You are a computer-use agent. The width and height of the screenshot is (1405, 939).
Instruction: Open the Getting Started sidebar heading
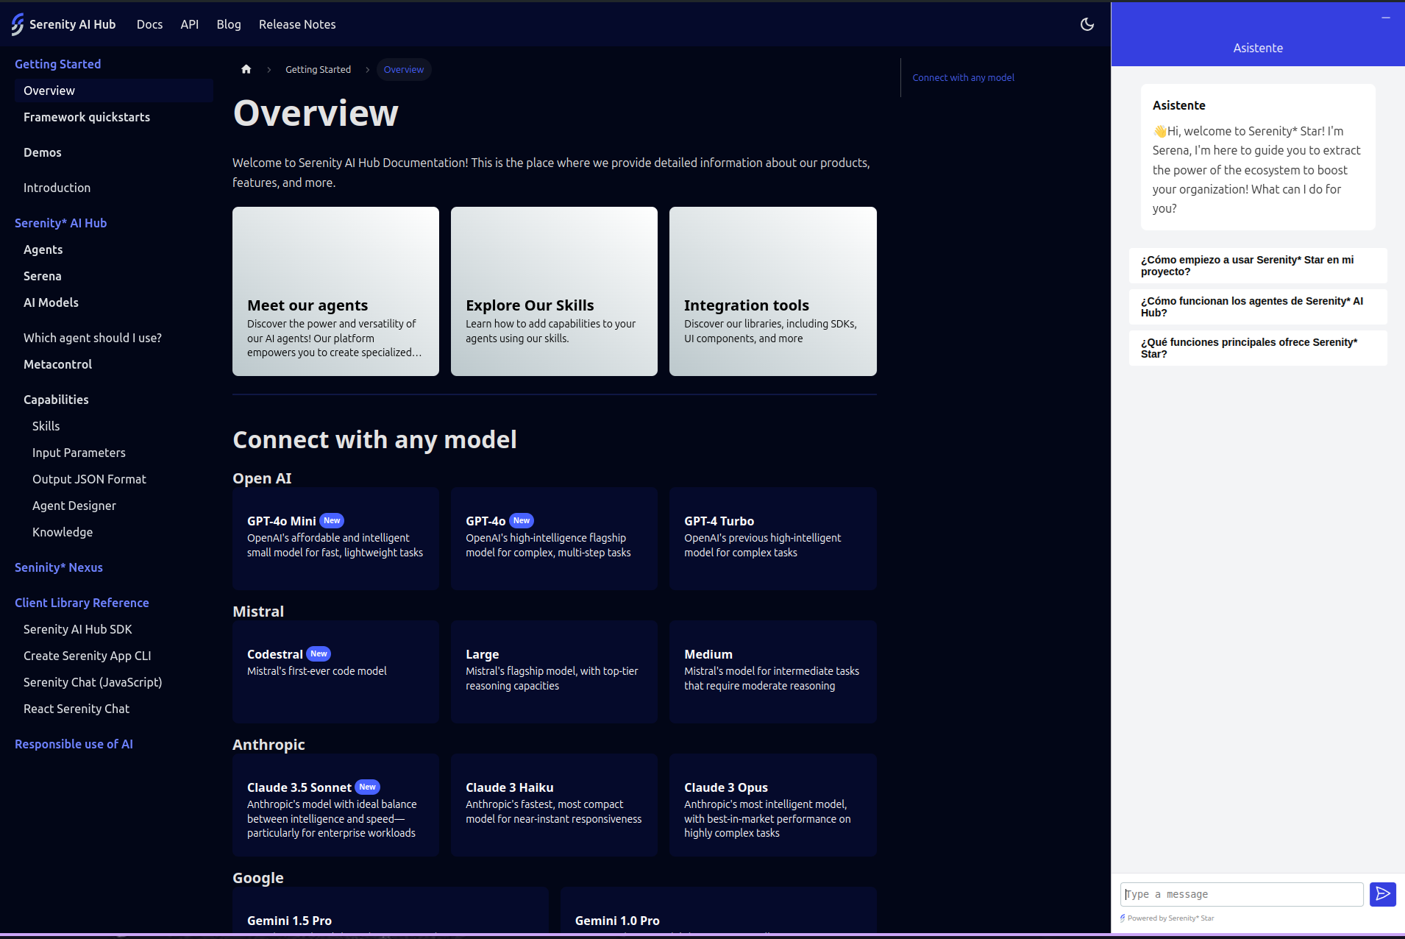[x=58, y=64]
